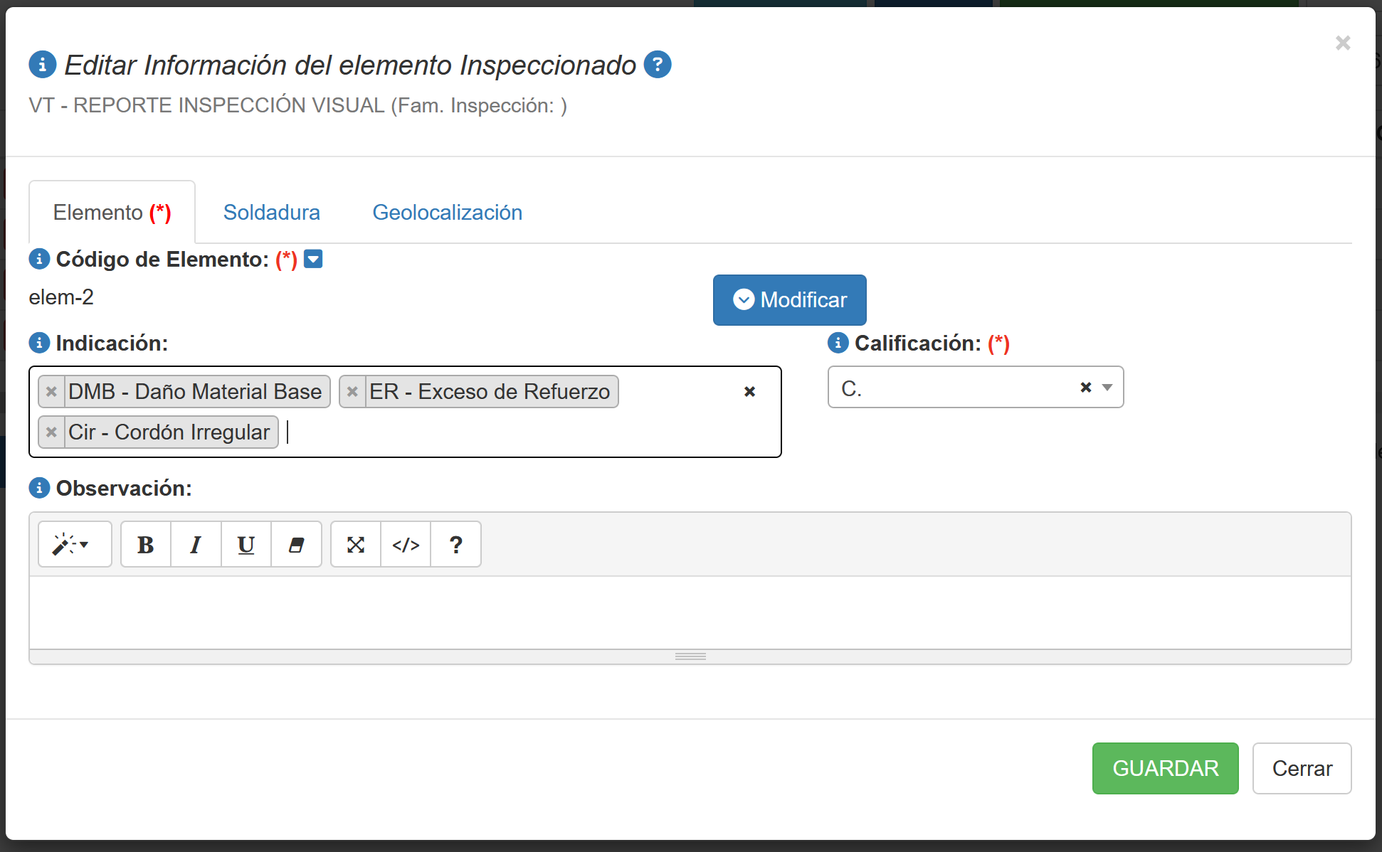This screenshot has width=1382, height=852.
Task: Open the editor help question mark
Action: (x=456, y=545)
